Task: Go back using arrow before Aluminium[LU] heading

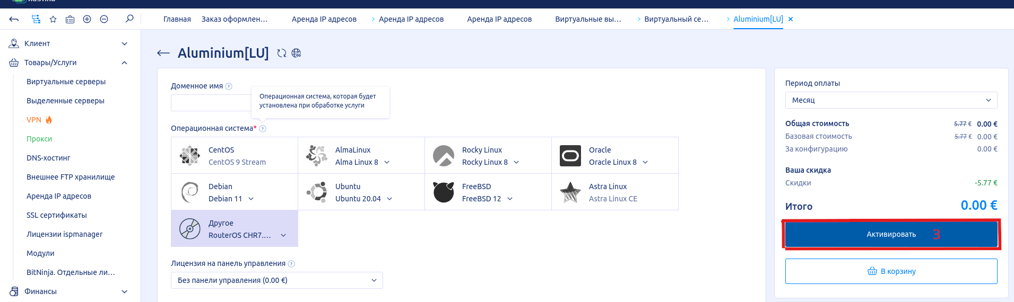Action: (163, 53)
